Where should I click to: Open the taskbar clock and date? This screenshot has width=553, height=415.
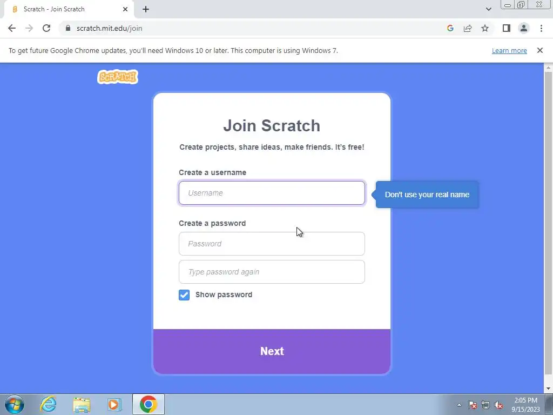[525, 405]
